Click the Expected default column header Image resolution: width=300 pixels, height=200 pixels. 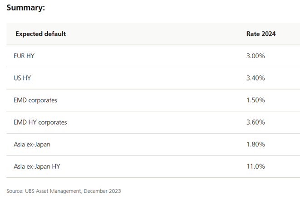40,34
